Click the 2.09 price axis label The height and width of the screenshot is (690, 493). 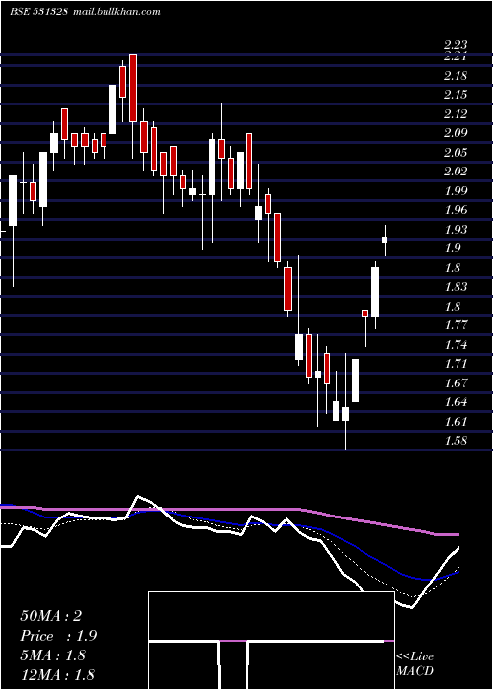(456, 133)
